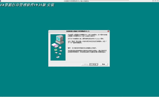Click the computer setup illustration in the dialog

click(x=58, y=47)
